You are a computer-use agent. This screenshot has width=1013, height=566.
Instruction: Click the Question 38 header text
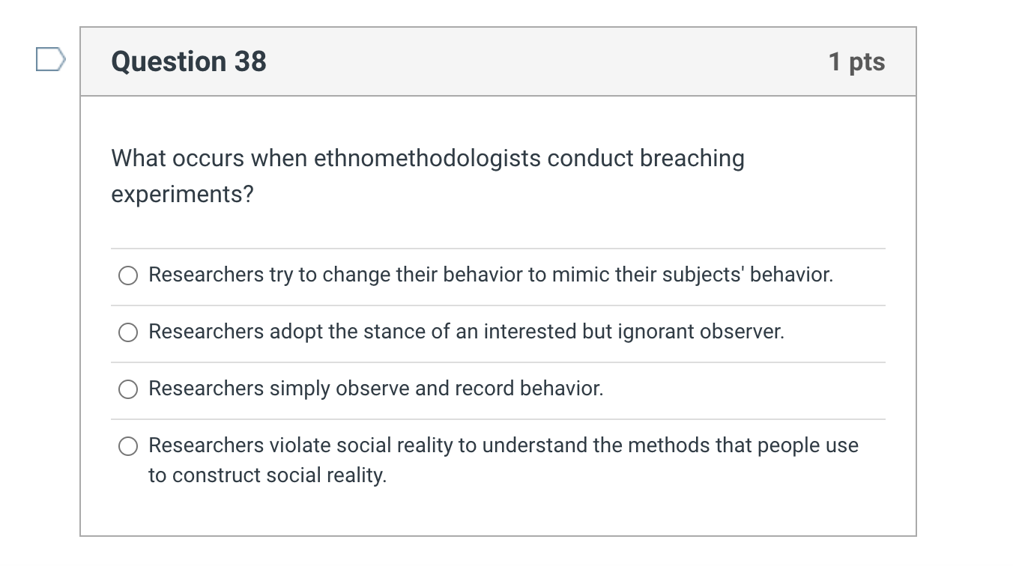pyautogui.click(x=190, y=61)
